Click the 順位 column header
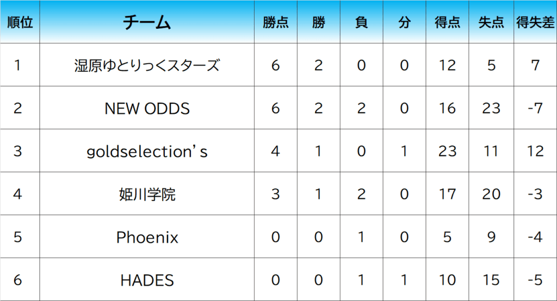 click(x=20, y=22)
